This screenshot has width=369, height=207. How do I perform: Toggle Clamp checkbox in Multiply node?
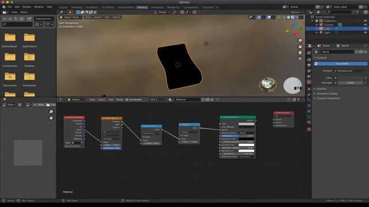click(182, 136)
